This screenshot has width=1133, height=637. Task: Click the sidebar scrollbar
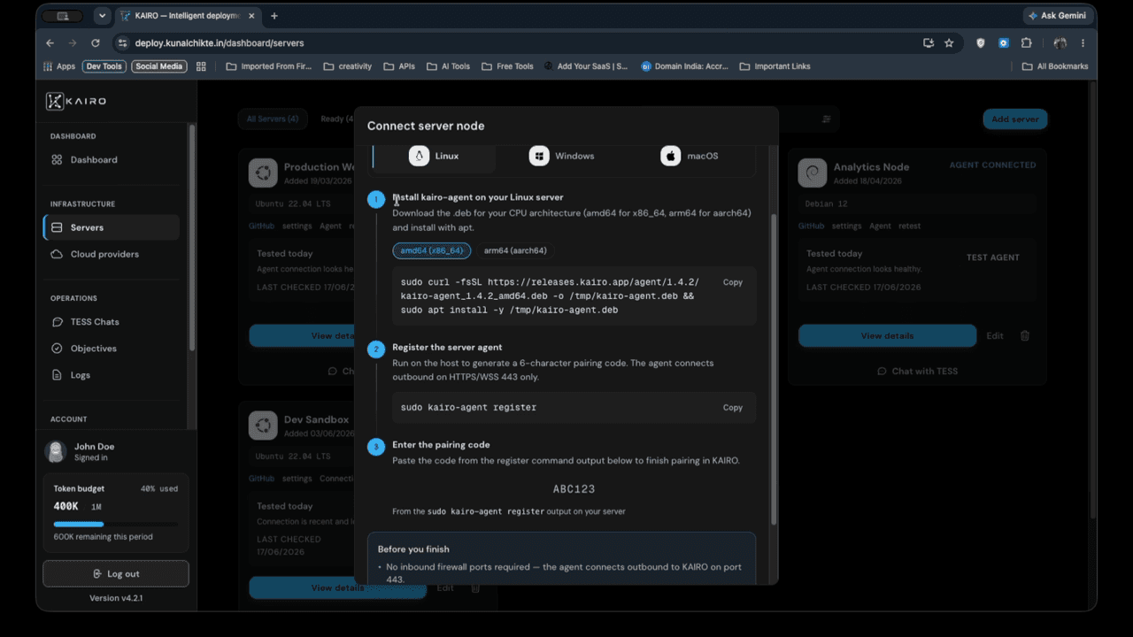point(191,239)
